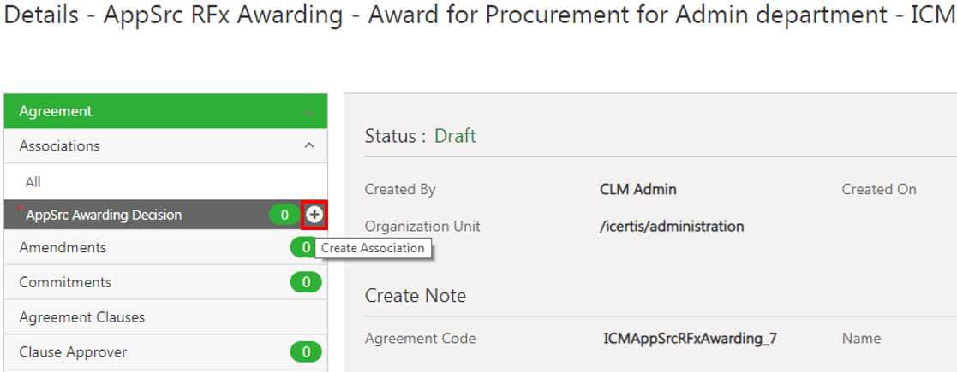Click the CLM Admin creator name
Screen dimensions: 957x372
coord(637,189)
